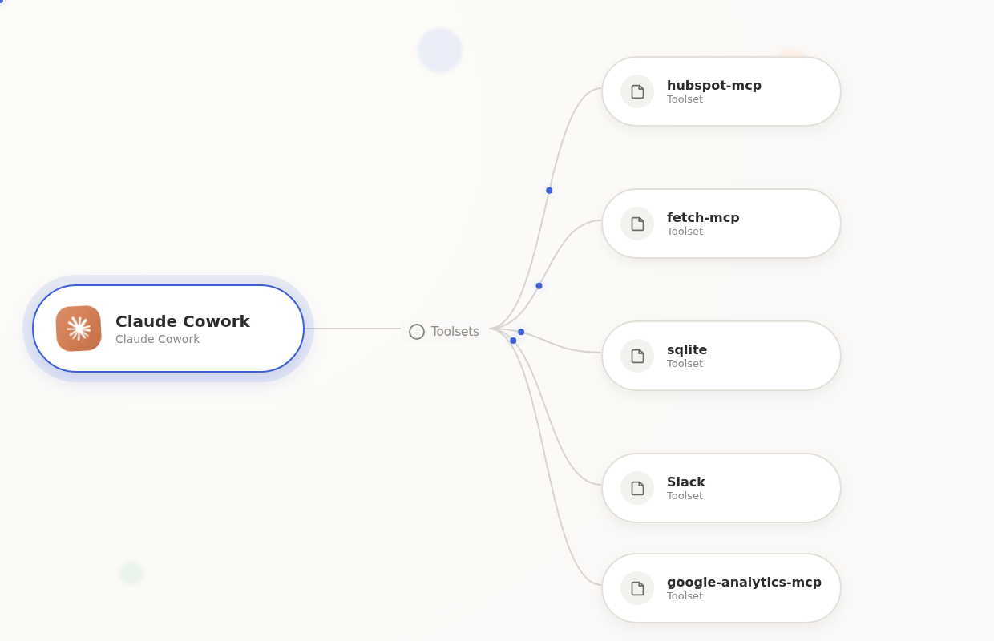Select the Claude Cowork node title
994x641 pixels.
point(183,321)
